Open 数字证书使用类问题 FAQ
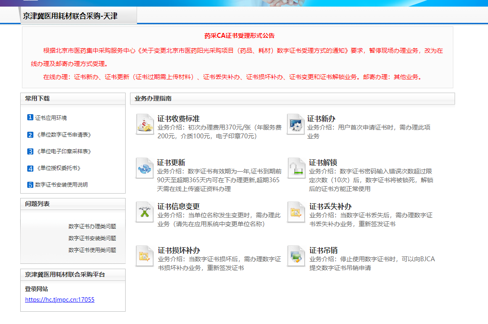This screenshot has width=488, height=324. coord(92,250)
